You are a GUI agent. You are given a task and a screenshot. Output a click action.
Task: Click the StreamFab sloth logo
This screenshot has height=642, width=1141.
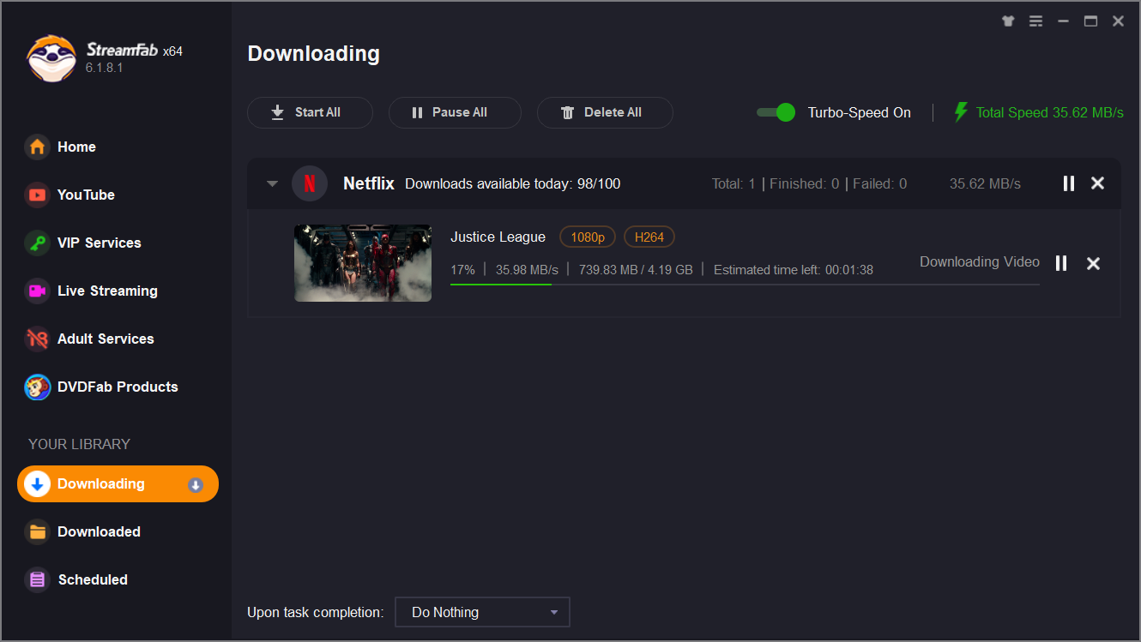[x=51, y=58]
